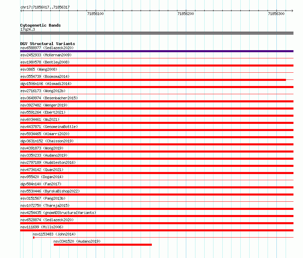
Task: Click the chr17:71856017..71856317 region label
Action: (45, 7)
